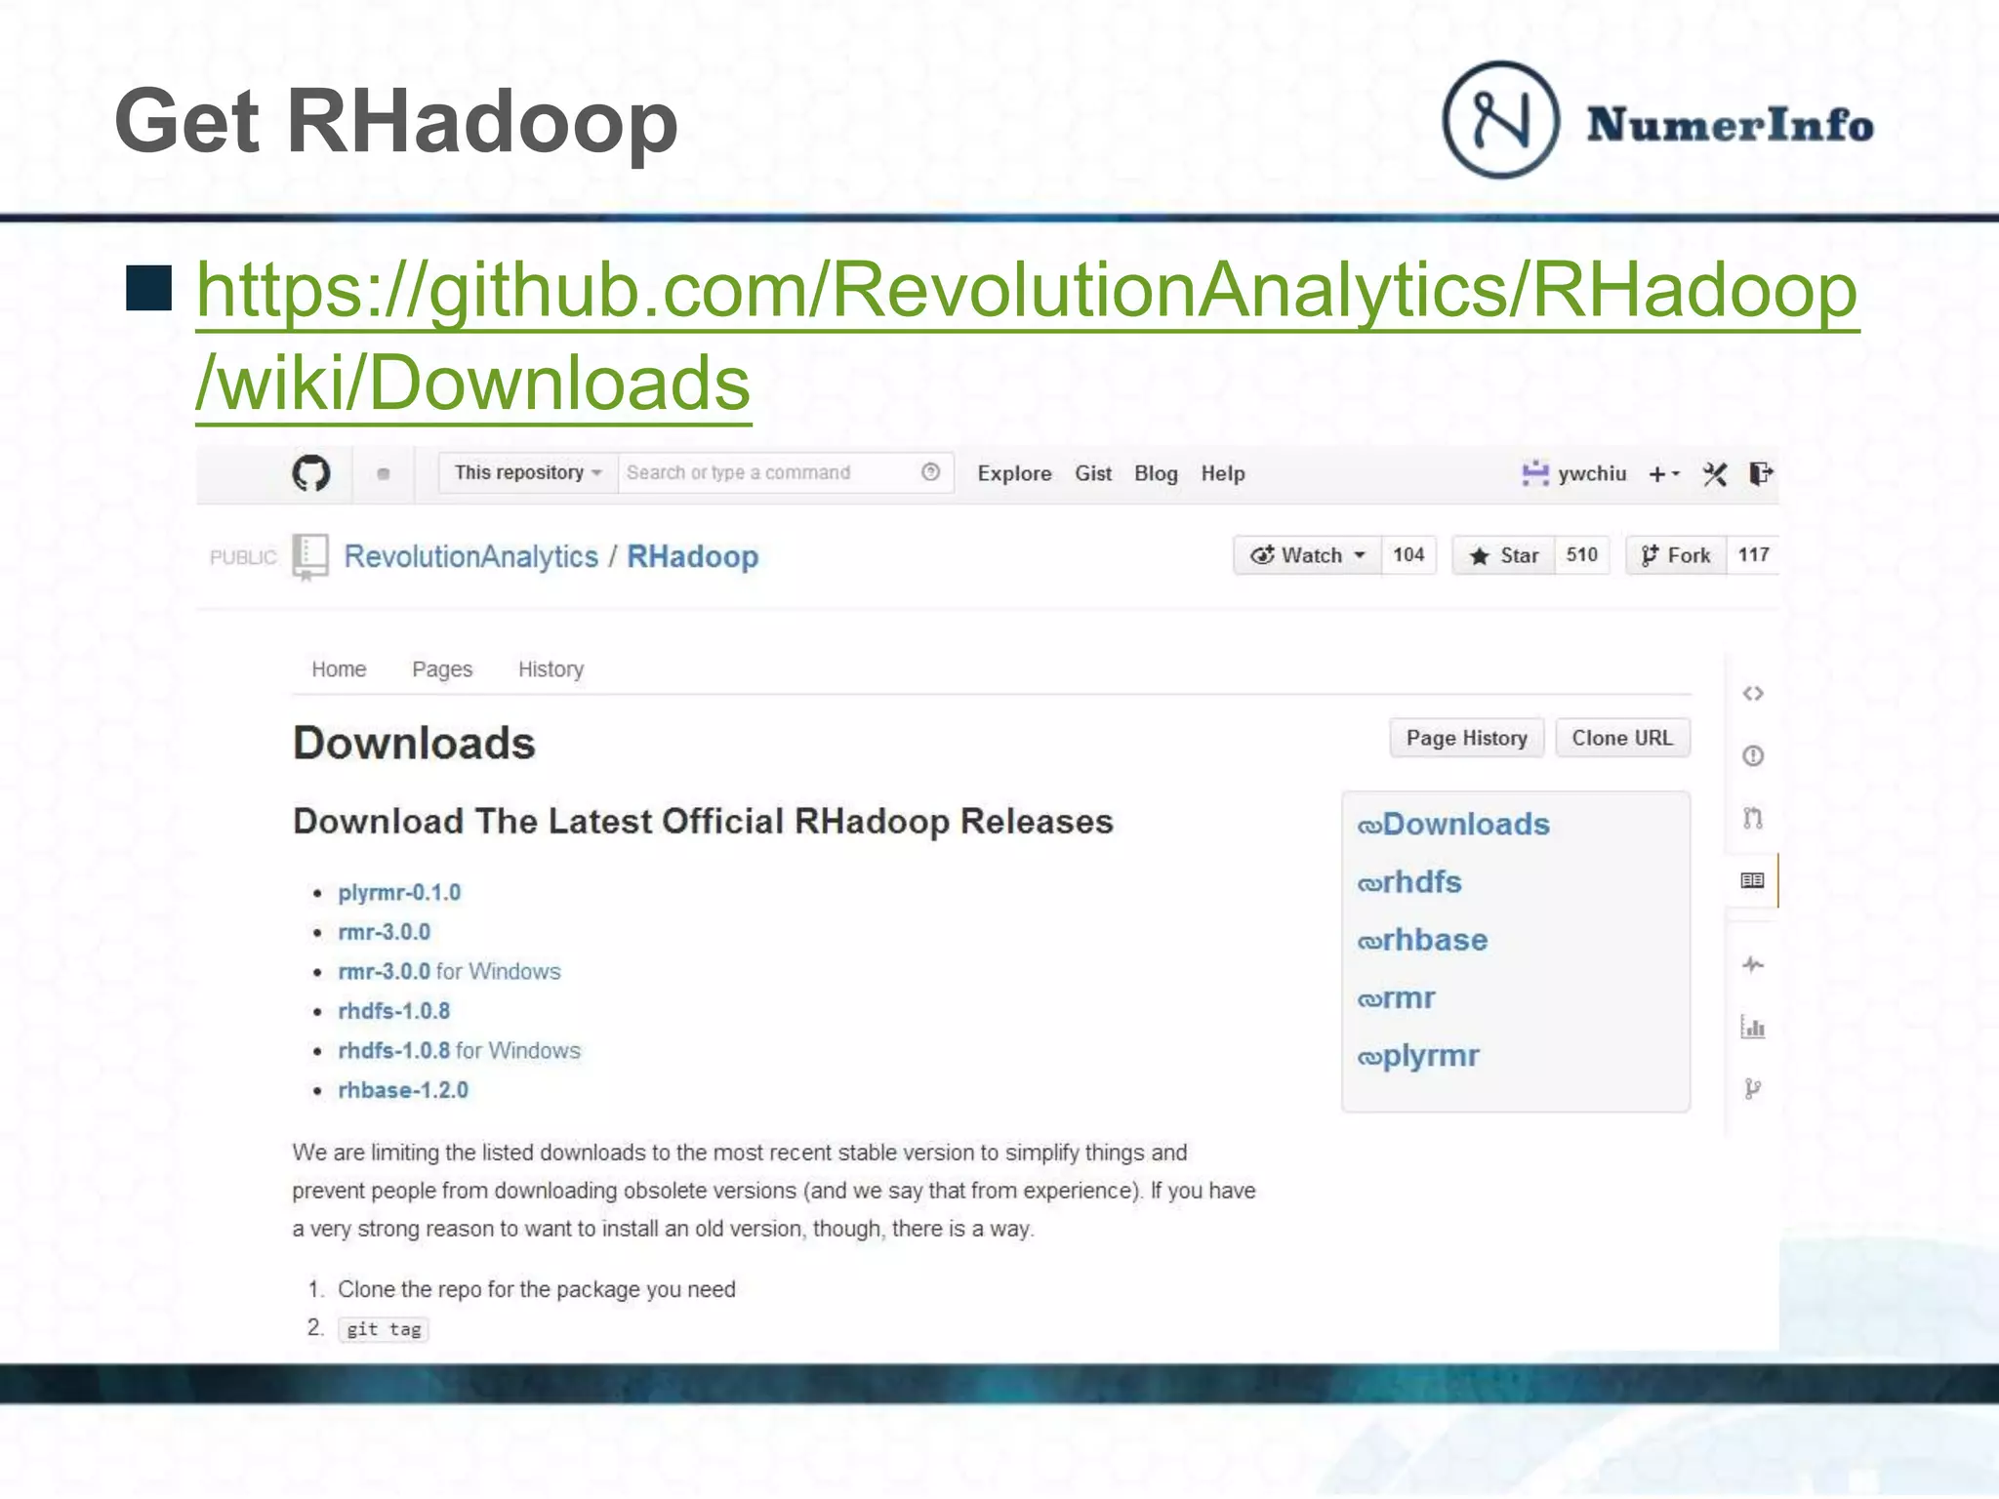Viewport: 1999px width, 1499px height.
Task: Open the Blog menu item
Action: point(1156,474)
